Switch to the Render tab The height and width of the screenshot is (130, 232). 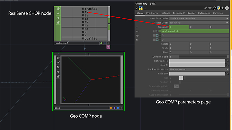(x=191, y=13)
